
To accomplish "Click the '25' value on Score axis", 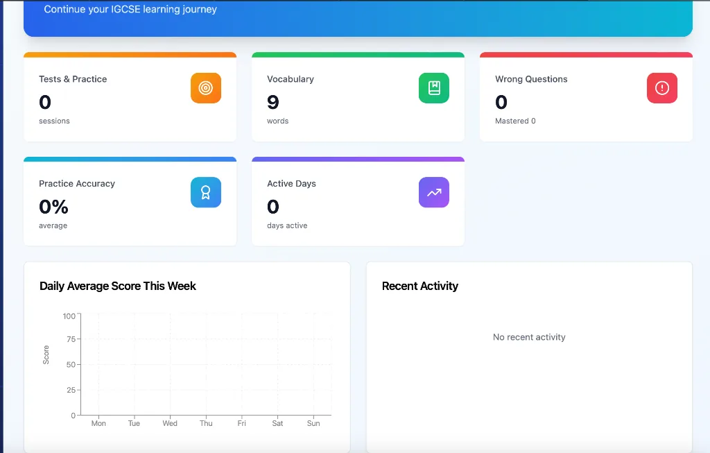I will click(x=71, y=390).
